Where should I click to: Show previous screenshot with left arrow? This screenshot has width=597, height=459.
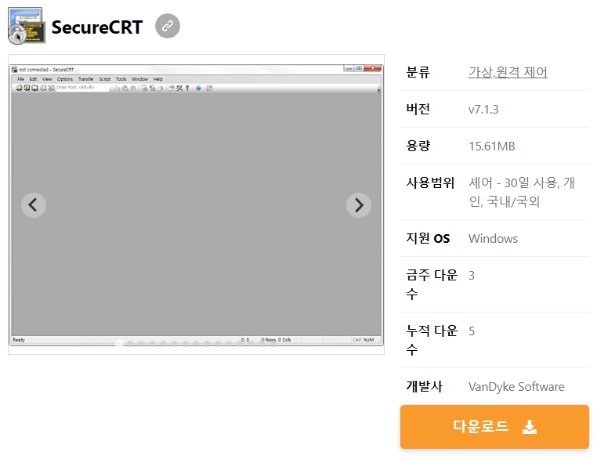34,205
